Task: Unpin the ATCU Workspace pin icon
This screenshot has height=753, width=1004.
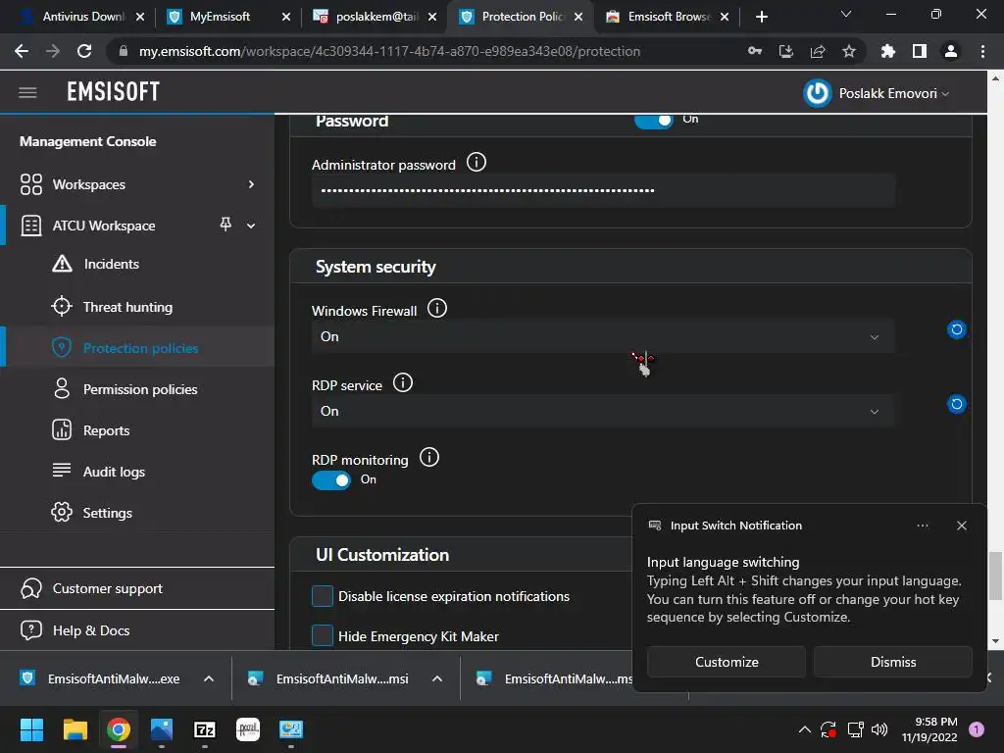Action: coord(226,225)
